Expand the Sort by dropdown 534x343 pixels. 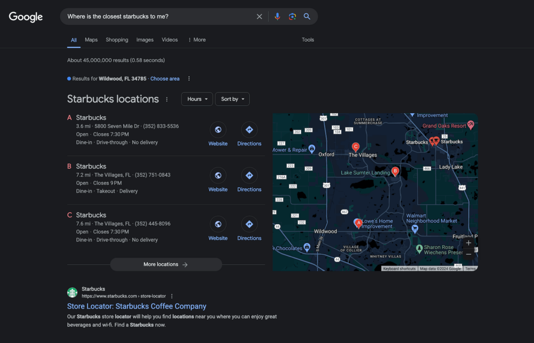[232, 99]
